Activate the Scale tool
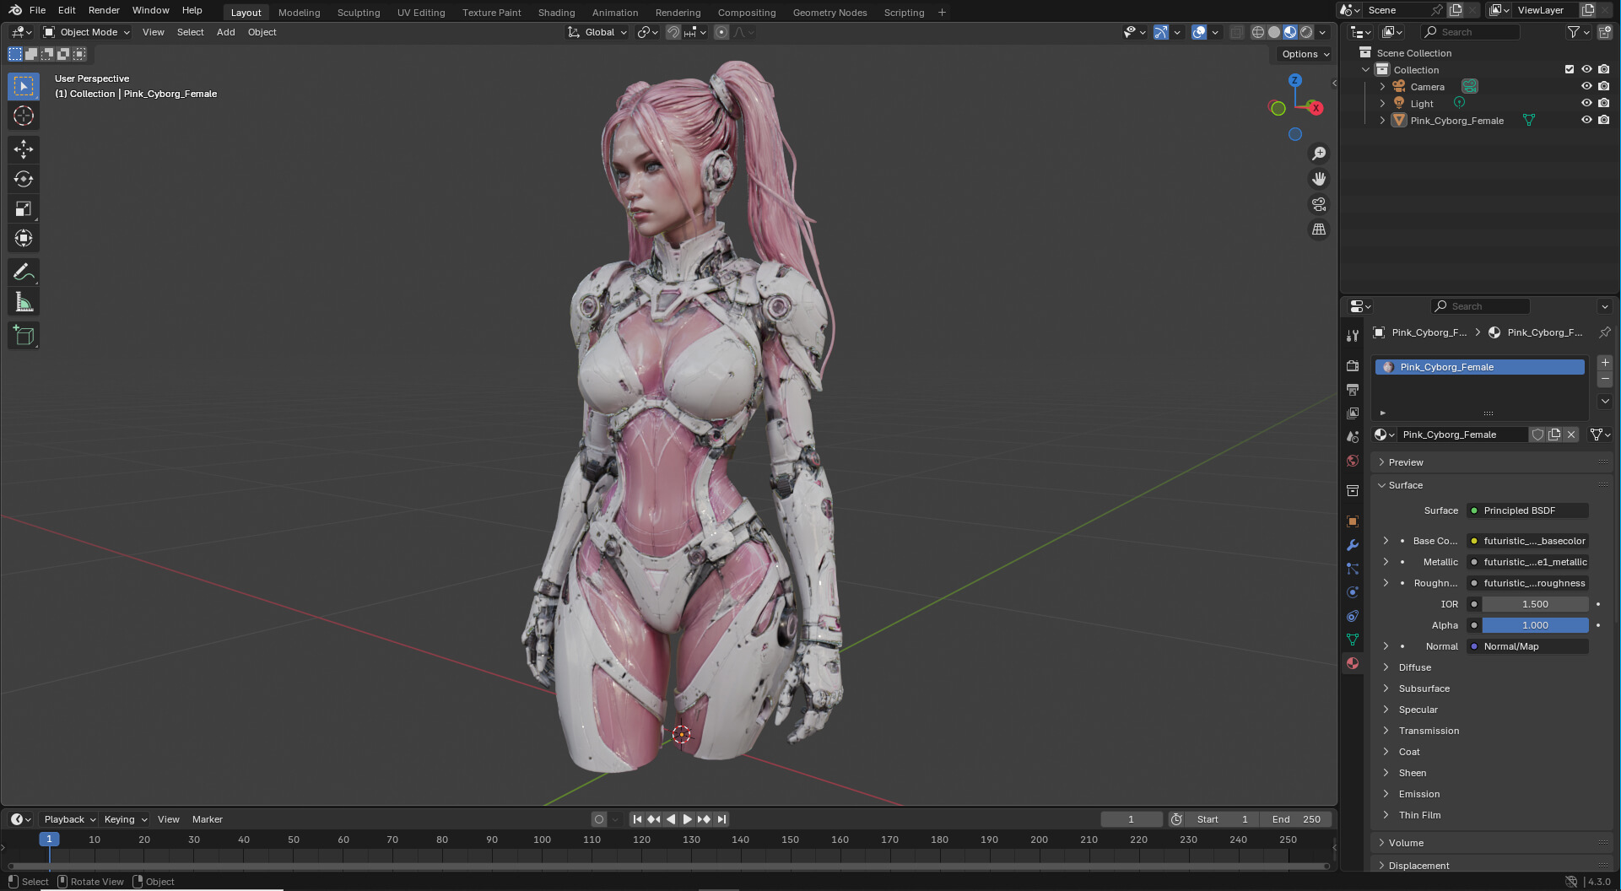The image size is (1621, 891). (24, 208)
